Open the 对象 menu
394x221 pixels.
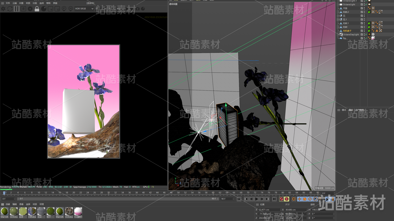[x=21, y=3]
